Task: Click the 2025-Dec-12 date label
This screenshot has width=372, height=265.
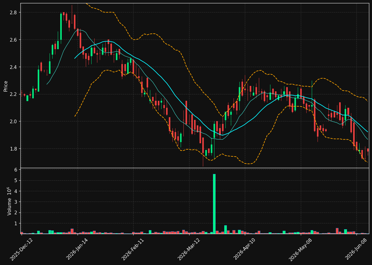Action: (x=21, y=249)
